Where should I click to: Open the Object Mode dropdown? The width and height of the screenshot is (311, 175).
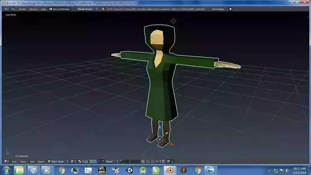(x=58, y=162)
